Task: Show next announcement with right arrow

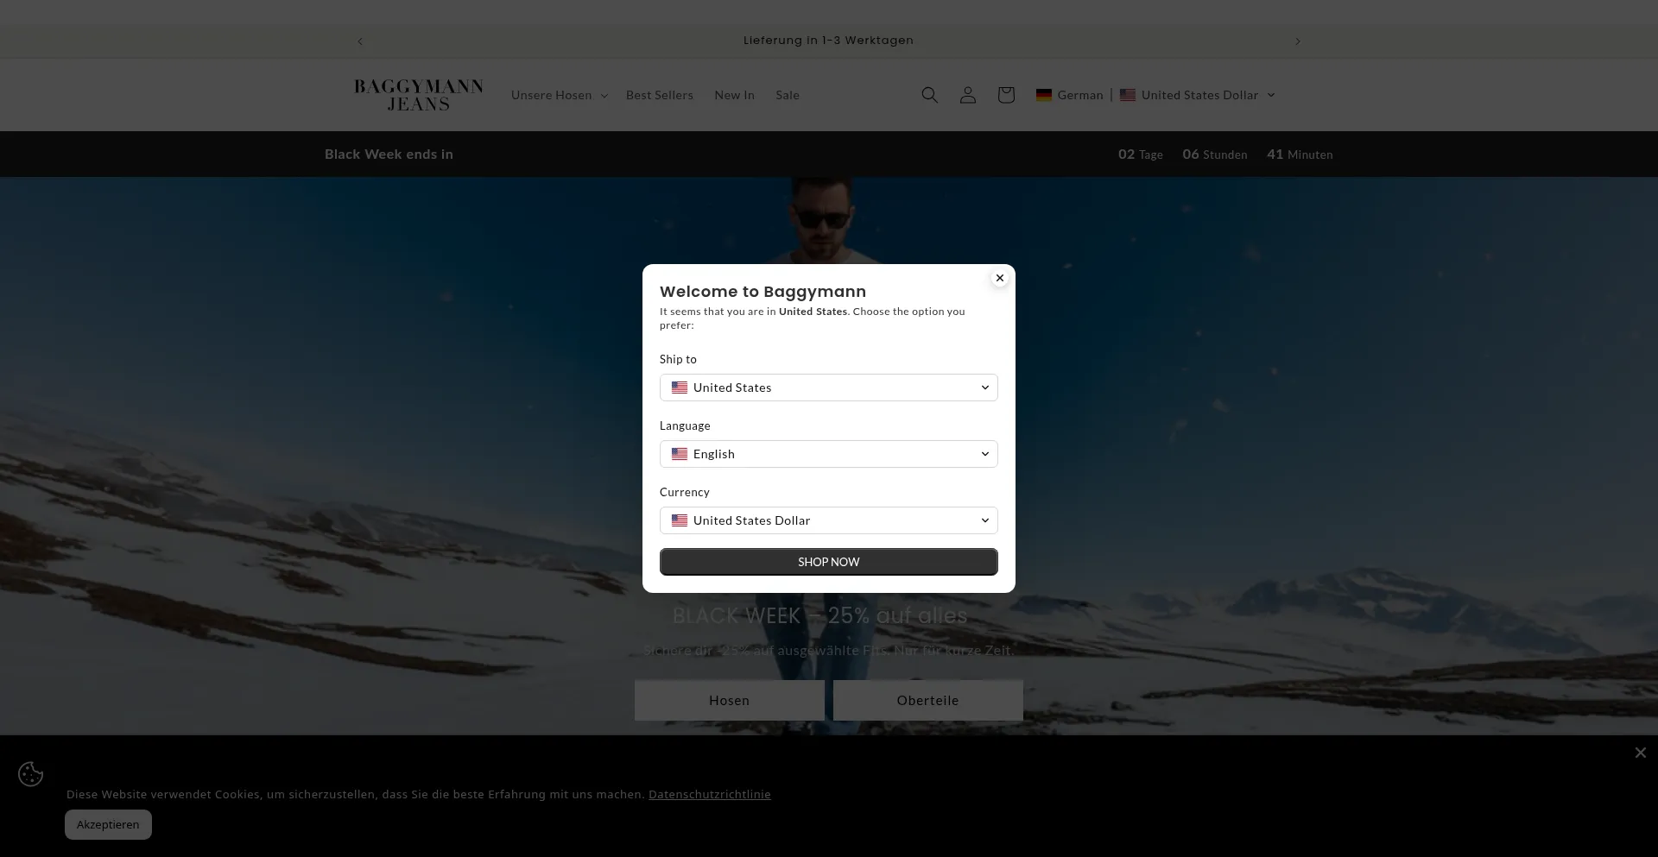Action: pos(1297,41)
